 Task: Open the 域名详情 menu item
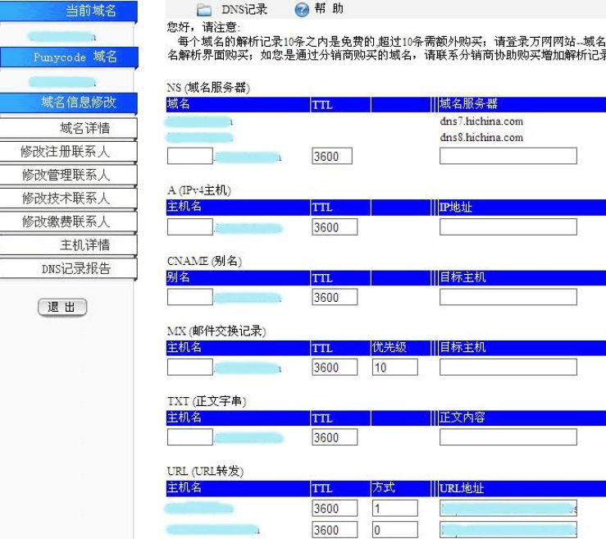(x=69, y=128)
